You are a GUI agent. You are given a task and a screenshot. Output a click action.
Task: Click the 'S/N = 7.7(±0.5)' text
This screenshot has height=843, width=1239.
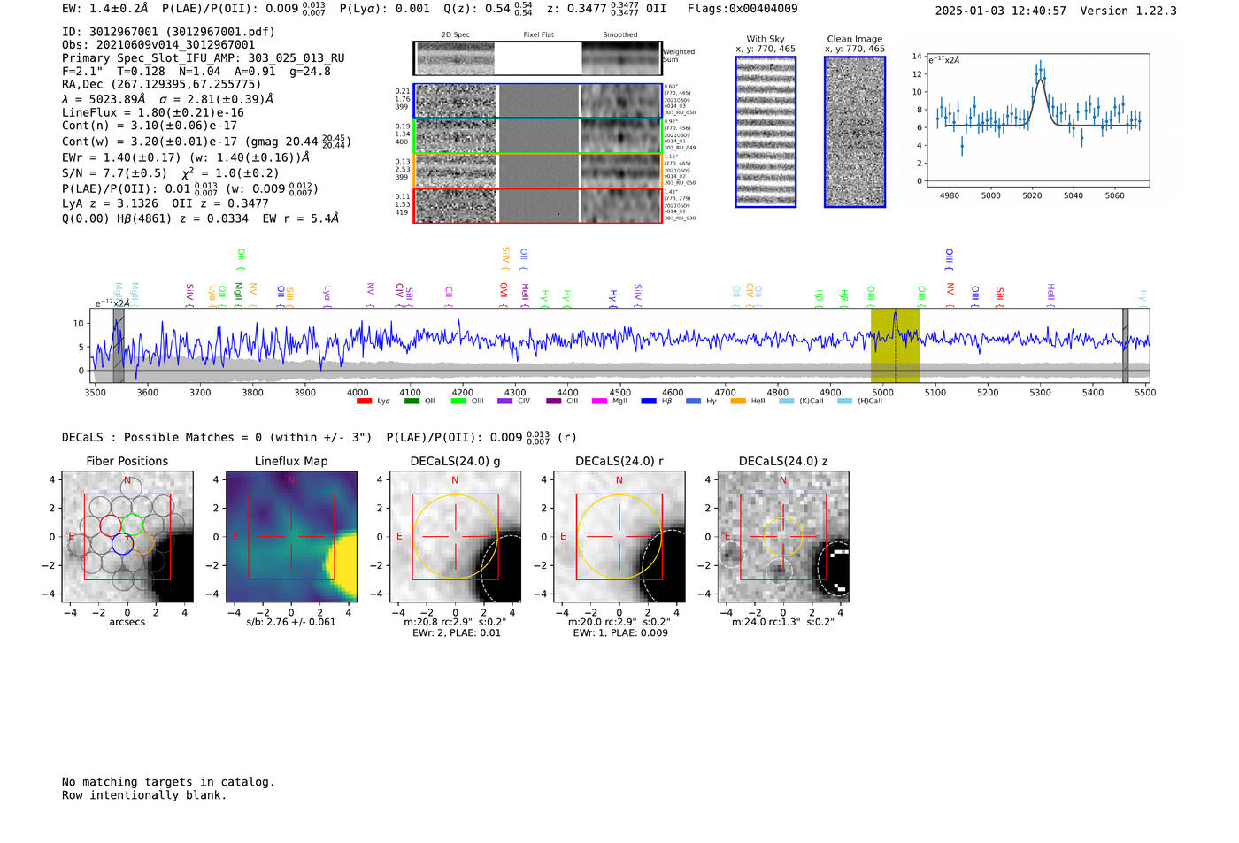click(114, 173)
